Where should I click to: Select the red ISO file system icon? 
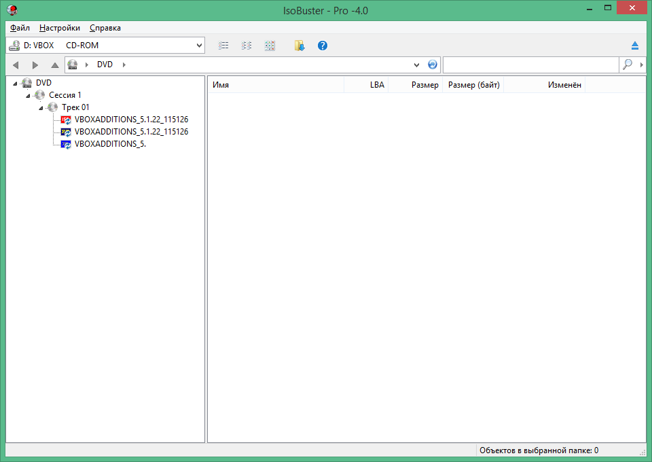coord(66,120)
